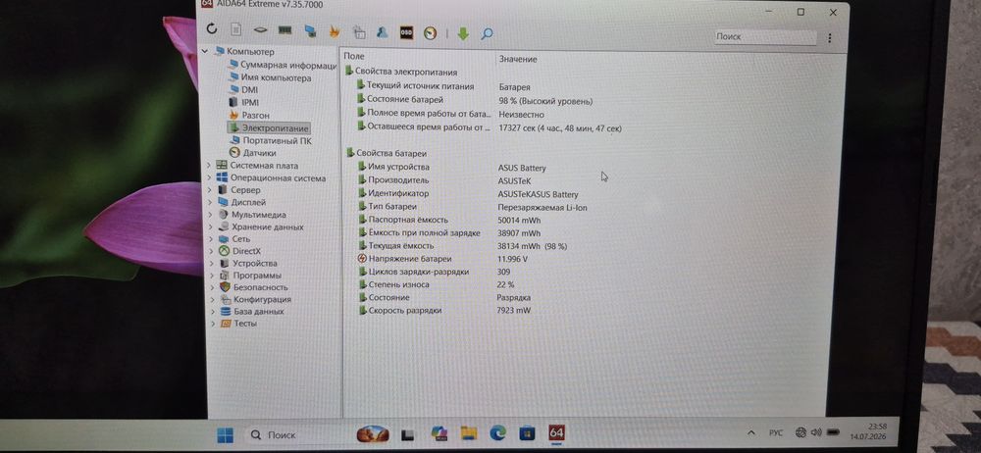Select the Степень износа row
This screenshot has width=981, height=453.
(438, 284)
